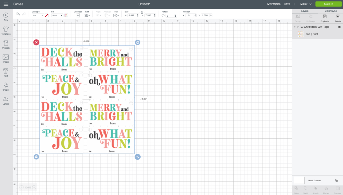This screenshot has height=195, width=343.
Task: Open the Images panel
Action: click(6, 58)
